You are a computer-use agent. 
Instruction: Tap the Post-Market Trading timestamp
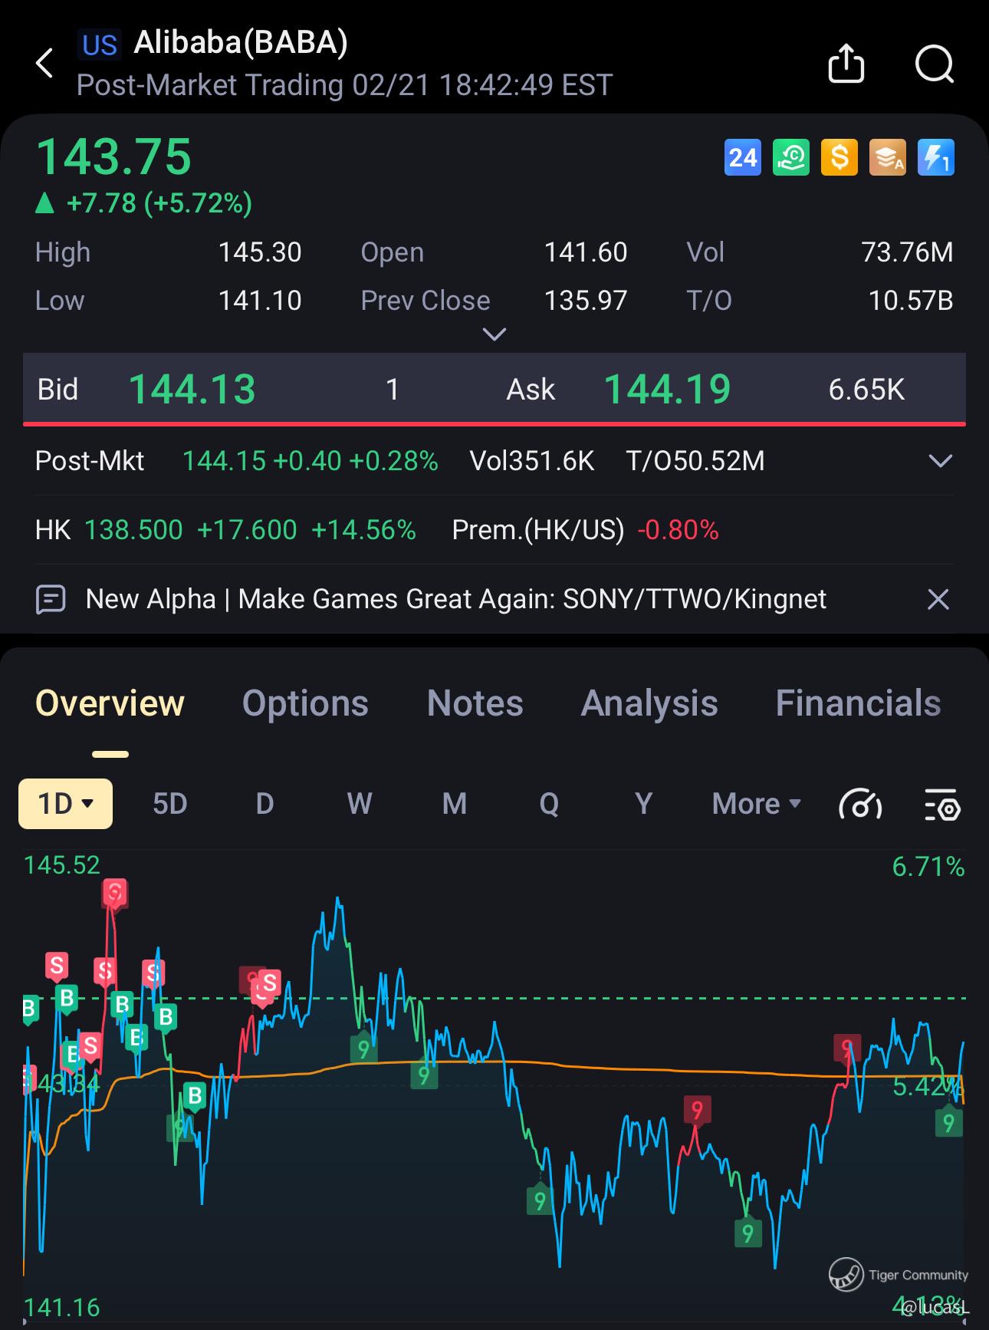(345, 85)
